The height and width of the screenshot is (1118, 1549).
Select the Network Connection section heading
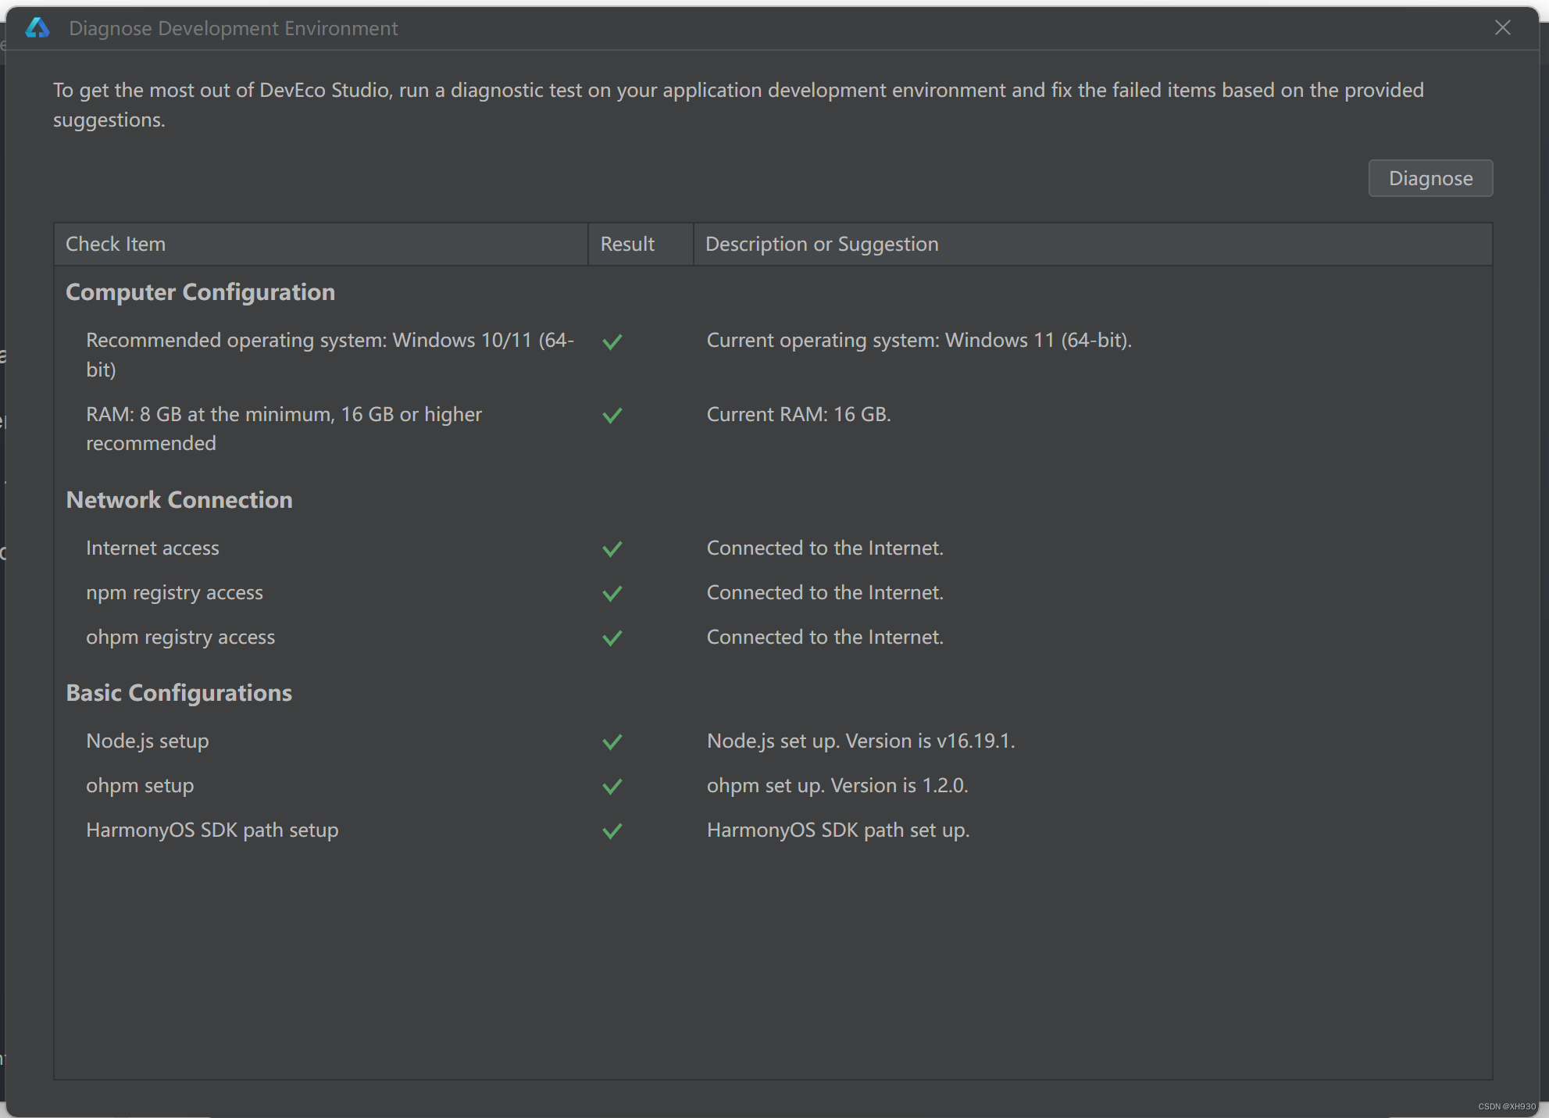[180, 500]
